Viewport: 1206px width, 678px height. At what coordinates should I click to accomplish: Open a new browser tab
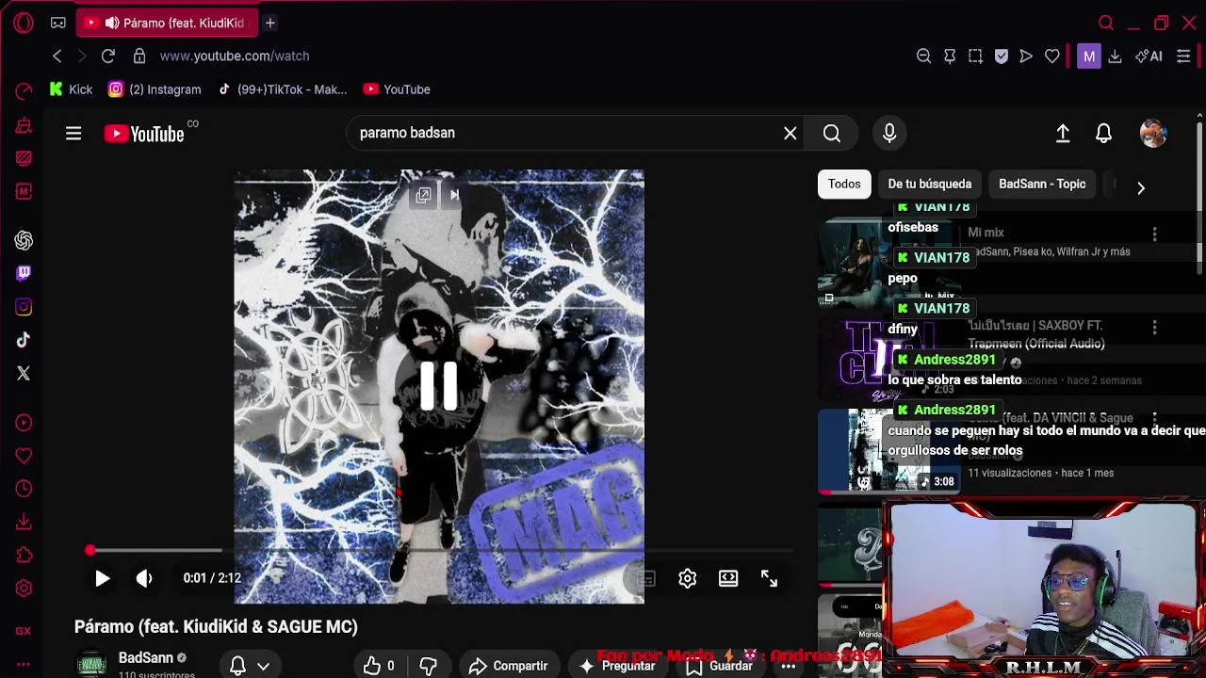pos(269,23)
